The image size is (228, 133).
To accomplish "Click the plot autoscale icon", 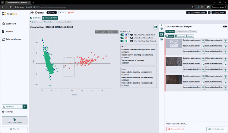I will [114, 32].
